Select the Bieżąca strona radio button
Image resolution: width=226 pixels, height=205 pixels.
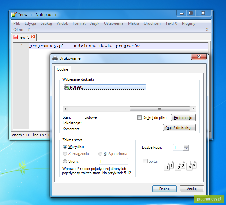[100, 154]
